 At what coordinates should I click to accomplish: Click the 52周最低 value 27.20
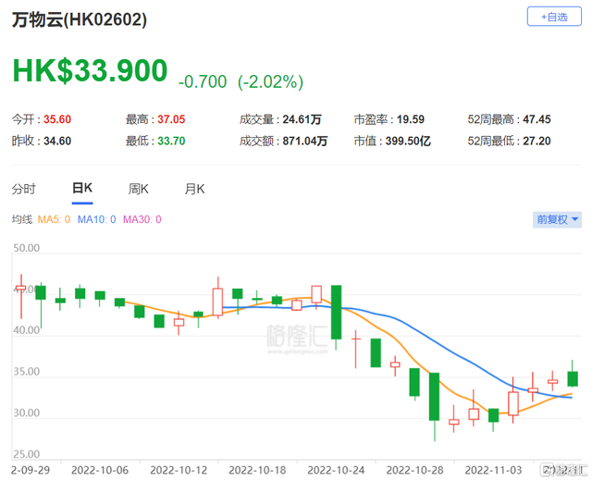[x=536, y=141]
